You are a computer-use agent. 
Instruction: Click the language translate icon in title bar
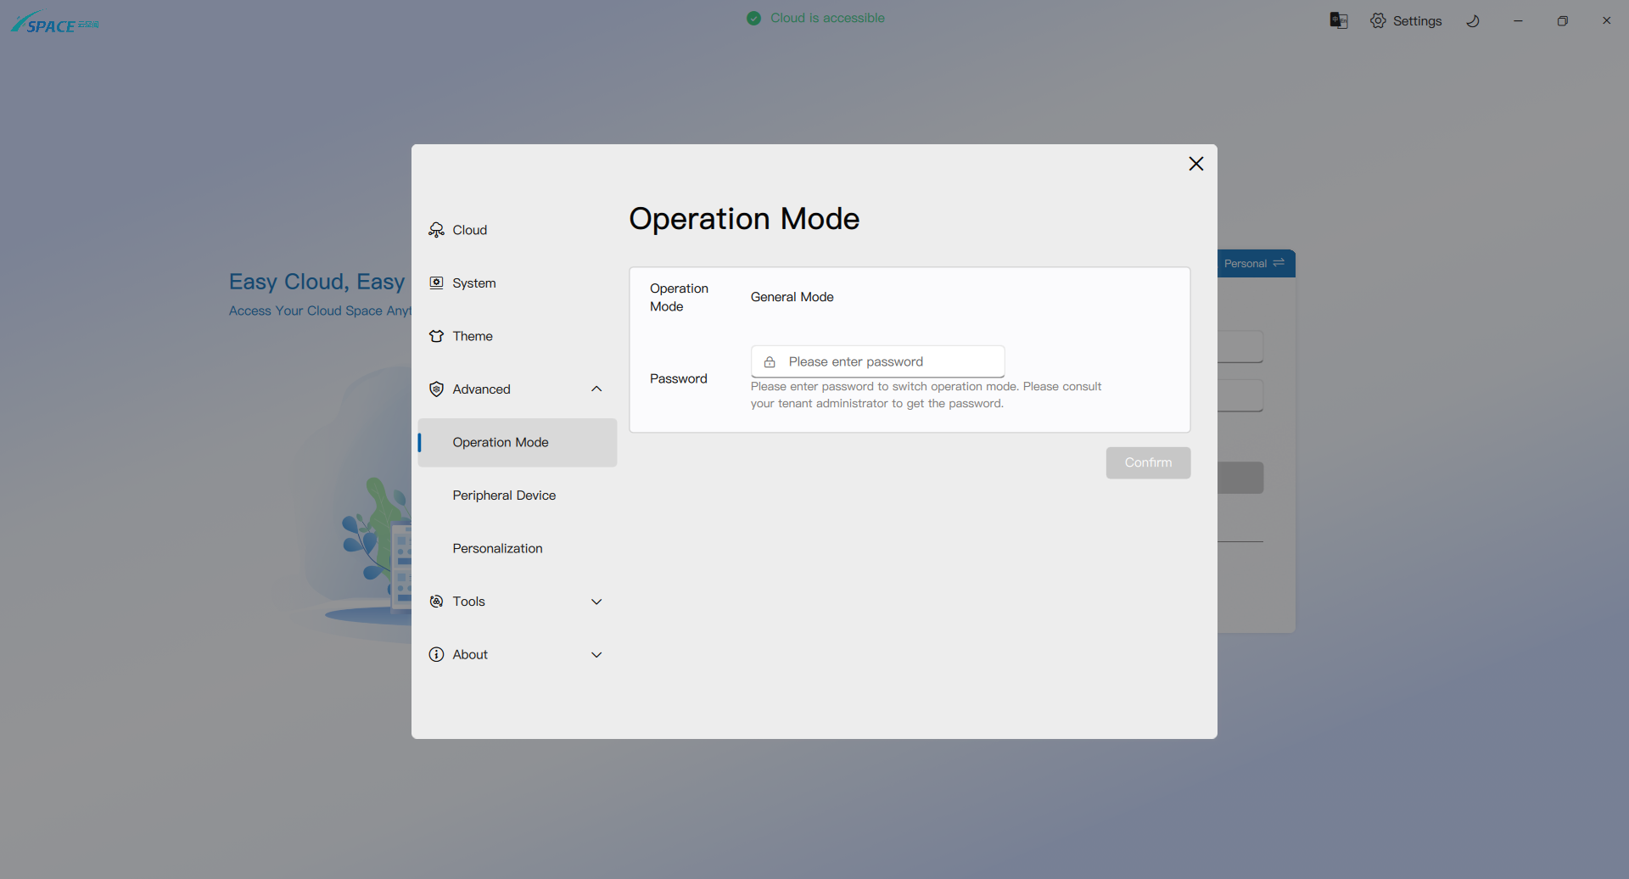pyautogui.click(x=1339, y=21)
